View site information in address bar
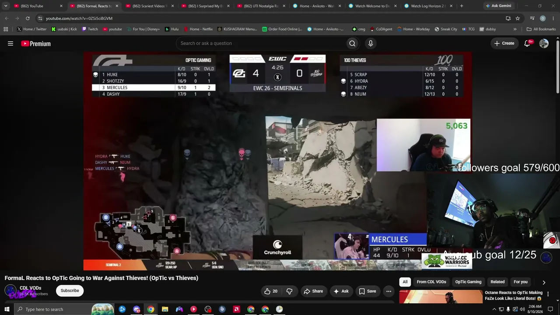Image resolution: width=560 pixels, height=315 pixels. click(x=40, y=18)
